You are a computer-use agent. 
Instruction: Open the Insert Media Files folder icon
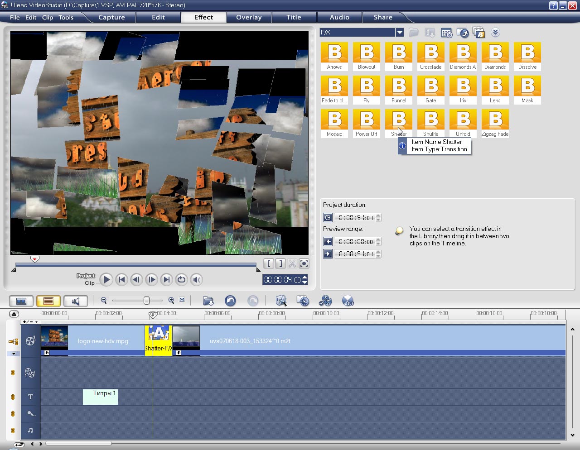208,301
